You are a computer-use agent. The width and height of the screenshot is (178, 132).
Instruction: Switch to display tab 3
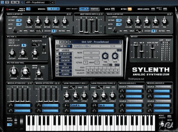pyautogui.click(x=64, y=42)
